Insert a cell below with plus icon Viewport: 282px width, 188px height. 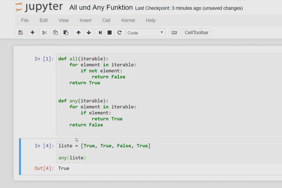pyautogui.click(x=32, y=32)
